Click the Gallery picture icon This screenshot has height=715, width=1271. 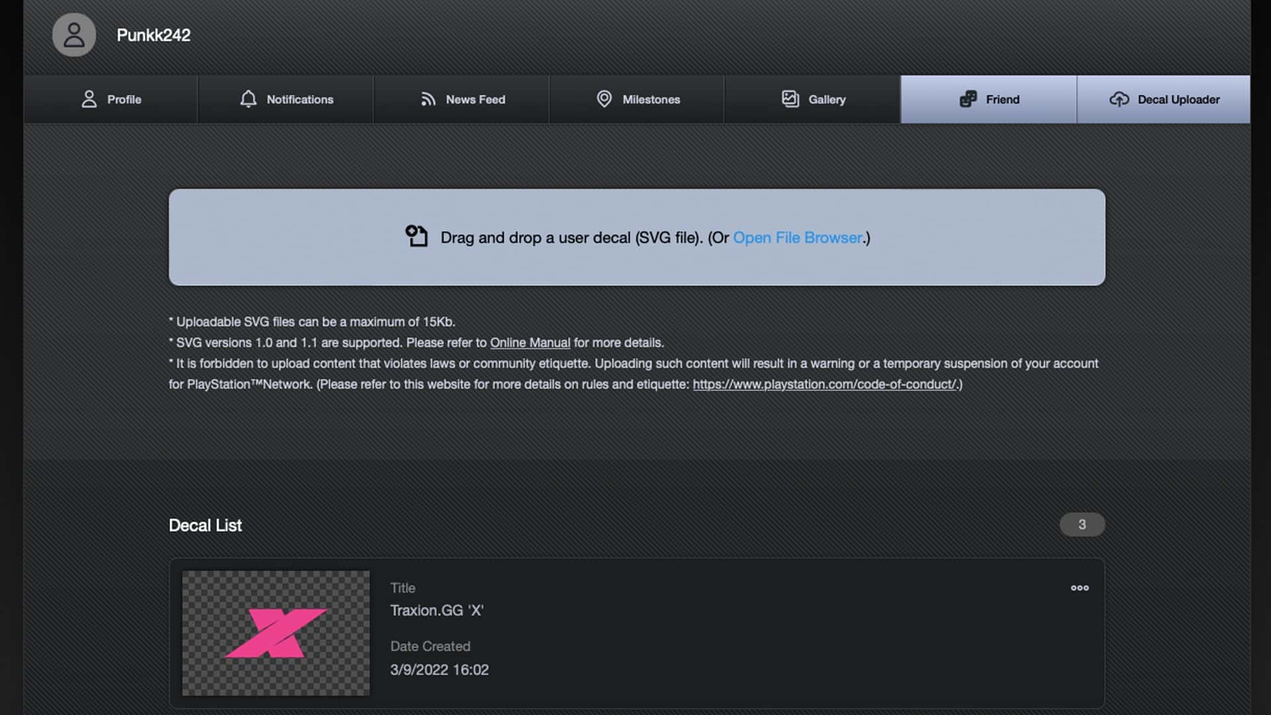790,99
